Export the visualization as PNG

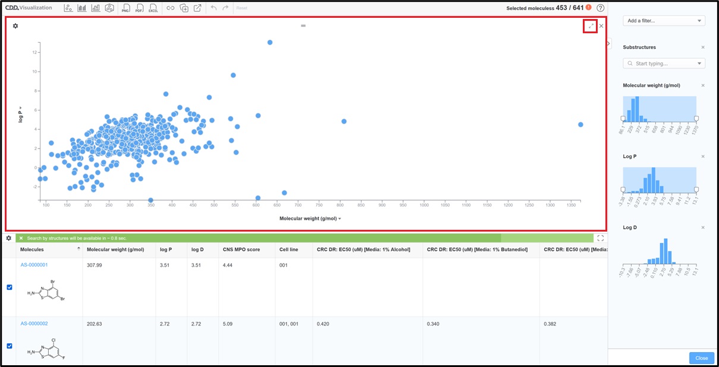tap(125, 8)
